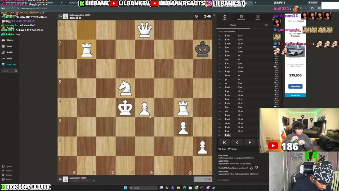Select the white knight on d5

[125, 88]
